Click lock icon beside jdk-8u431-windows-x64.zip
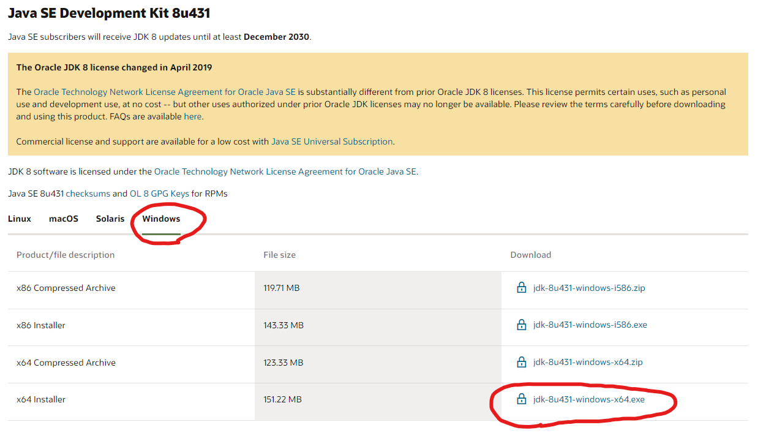 tap(522, 362)
